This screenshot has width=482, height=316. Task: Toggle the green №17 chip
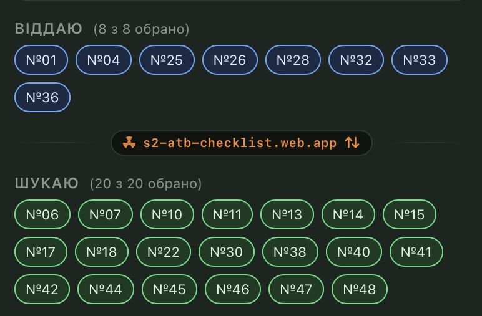pos(41,252)
